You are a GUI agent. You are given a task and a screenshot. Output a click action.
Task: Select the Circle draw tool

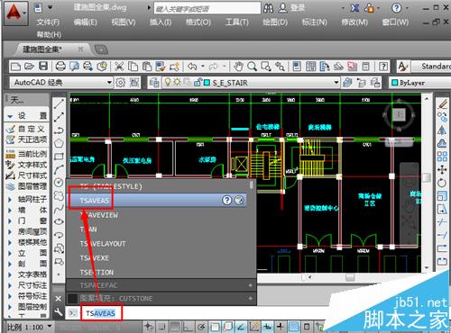(x=59, y=182)
